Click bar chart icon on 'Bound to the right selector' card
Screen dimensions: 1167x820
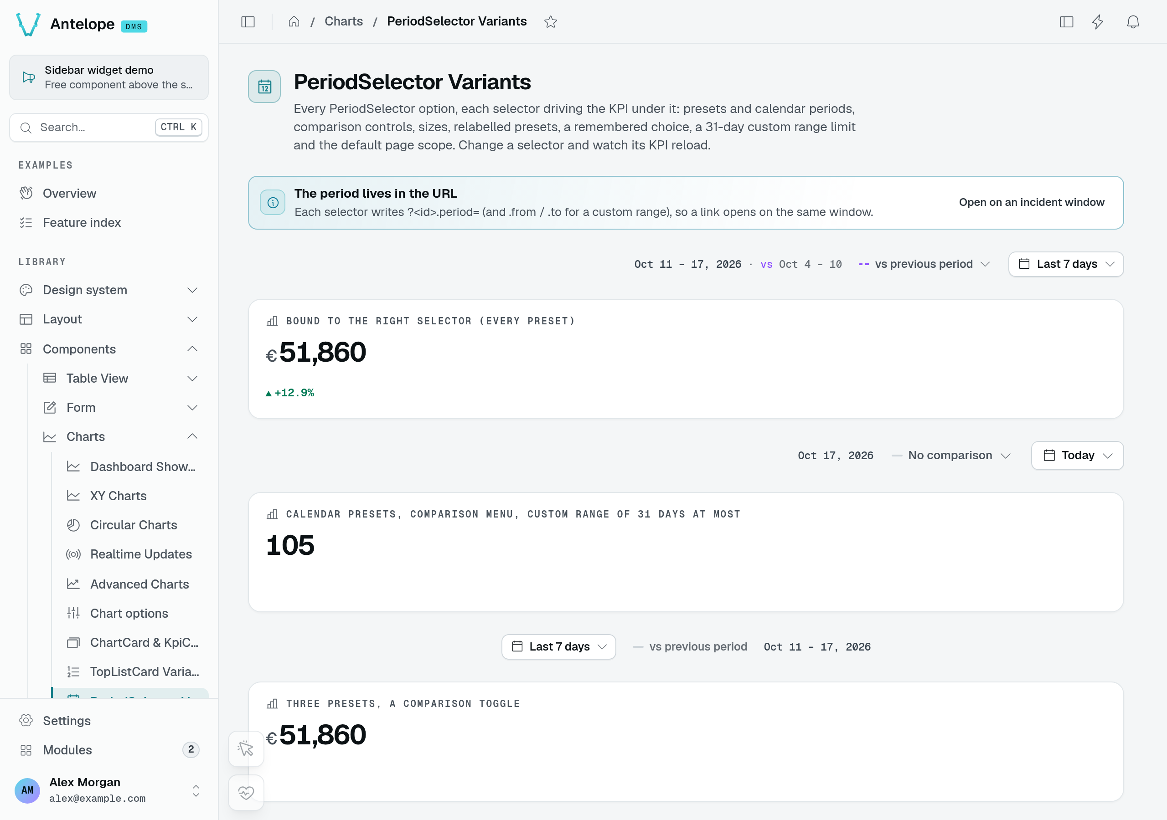click(273, 321)
